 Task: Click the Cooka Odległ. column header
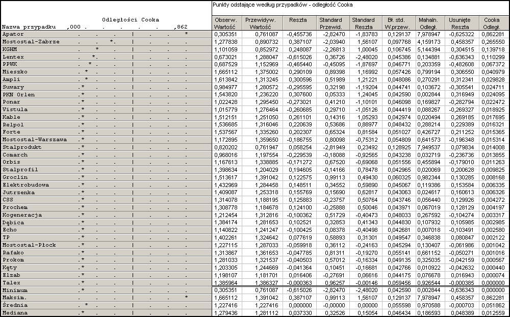click(x=494, y=23)
